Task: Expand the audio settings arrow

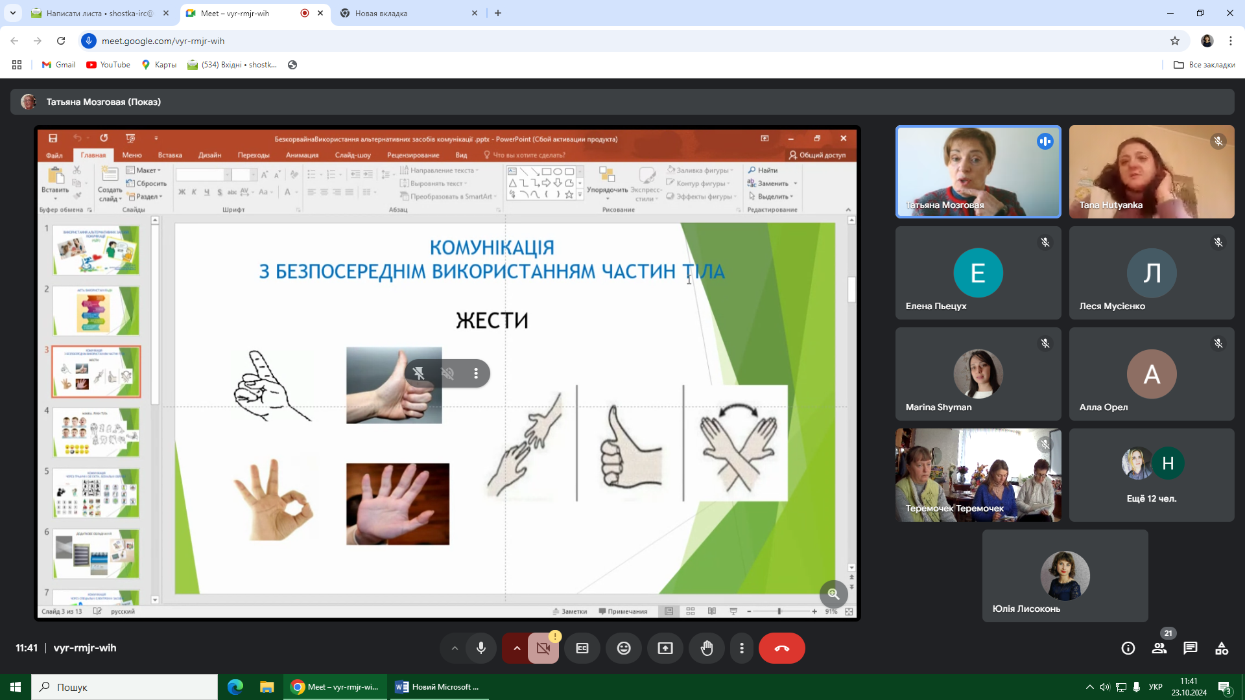Action: (455, 648)
